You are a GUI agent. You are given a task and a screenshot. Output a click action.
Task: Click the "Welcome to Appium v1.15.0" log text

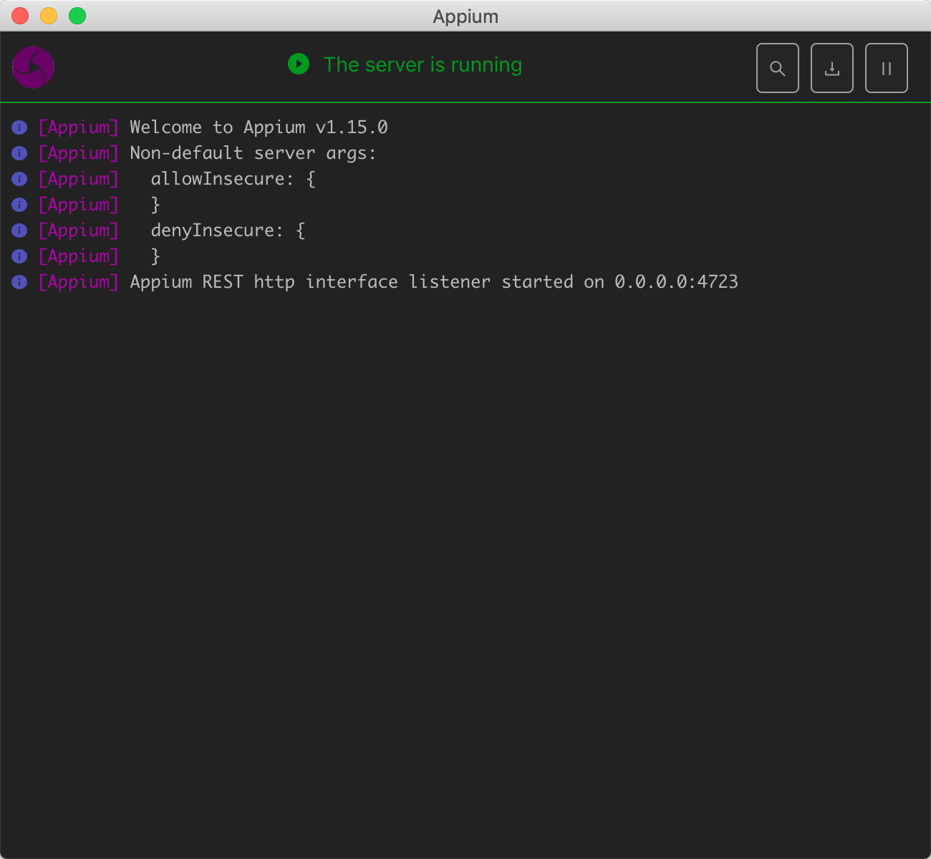click(x=259, y=127)
